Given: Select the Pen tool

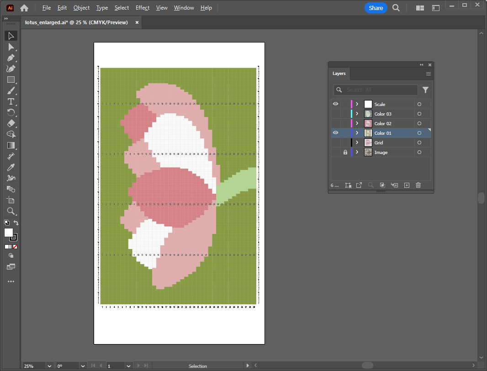Looking at the screenshot, I should pos(11,58).
